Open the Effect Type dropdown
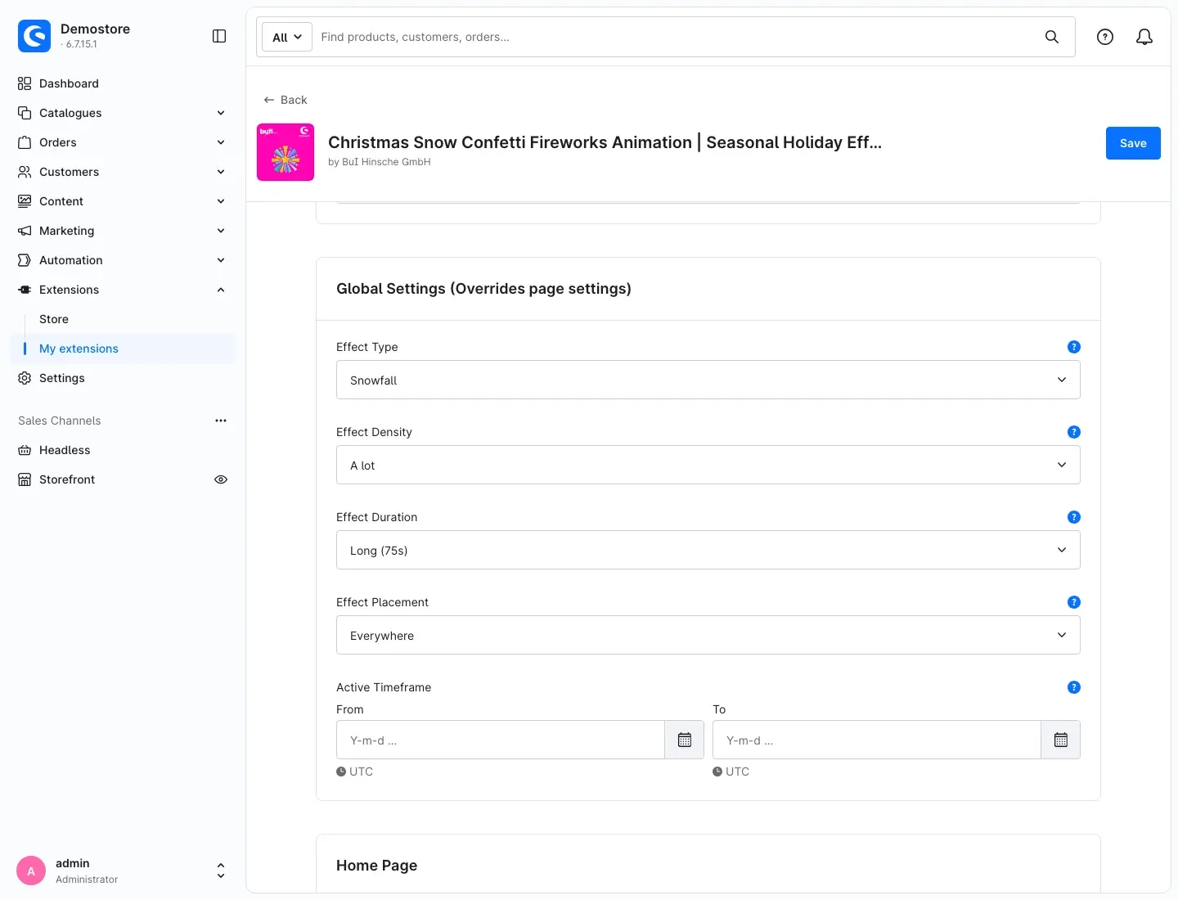 [708, 380]
